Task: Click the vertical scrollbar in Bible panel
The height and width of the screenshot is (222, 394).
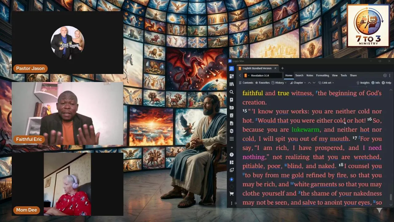Action: pyautogui.click(x=391, y=197)
